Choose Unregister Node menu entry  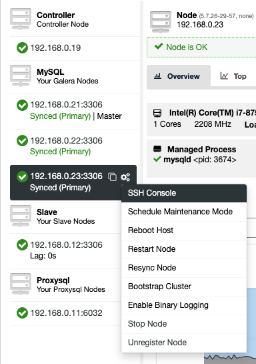click(184, 343)
